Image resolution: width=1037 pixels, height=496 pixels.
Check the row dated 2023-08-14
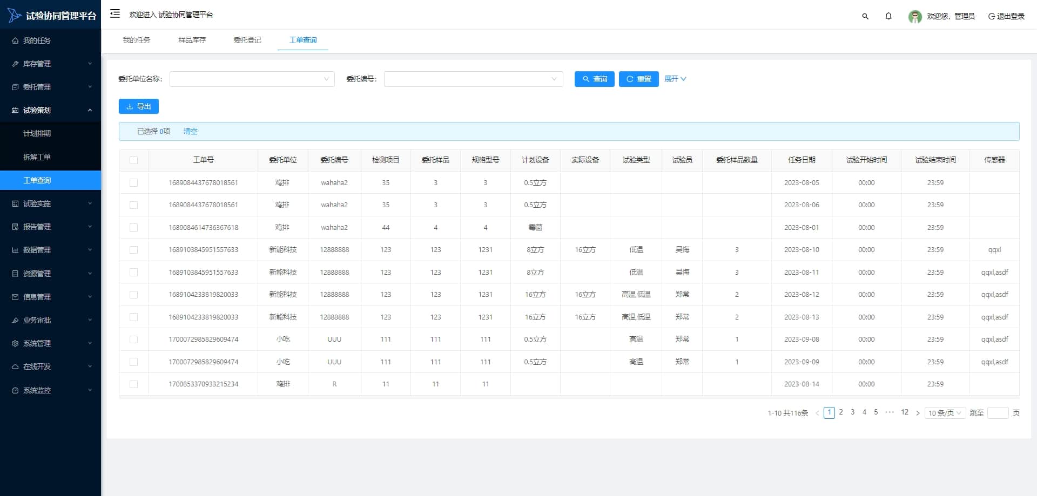(x=134, y=384)
